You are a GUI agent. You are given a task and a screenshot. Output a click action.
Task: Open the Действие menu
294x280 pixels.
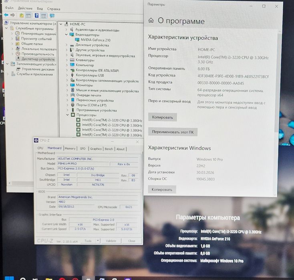click(25, 8)
